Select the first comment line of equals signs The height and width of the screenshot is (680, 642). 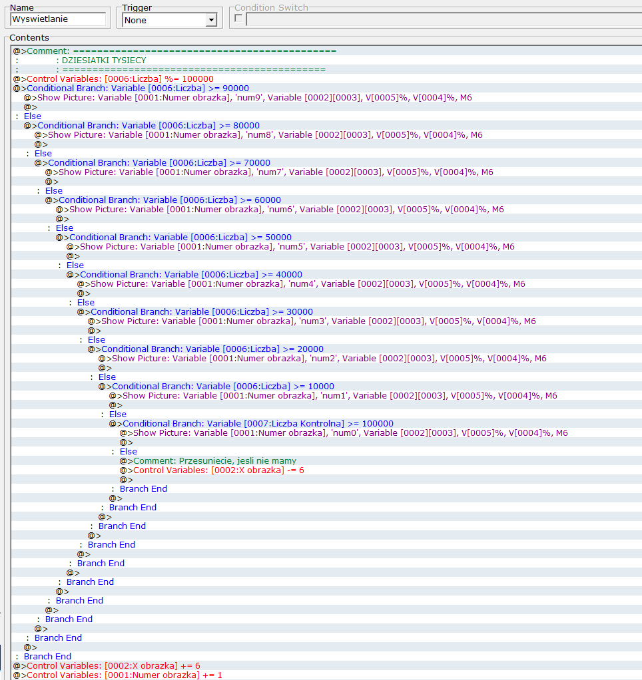tap(174, 51)
